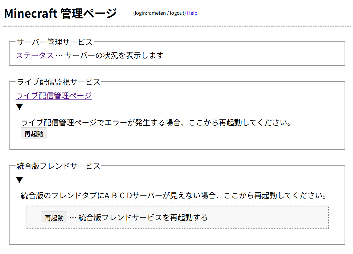Click the 統合版フレンドサービス section legend
The width and height of the screenshot is (353, 254).
pos(59,166)
